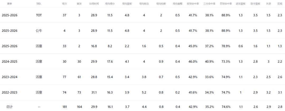Viewport: 285px width, 111px height.
Task: Select the 181 total games cell
Action: click(64, 107)
